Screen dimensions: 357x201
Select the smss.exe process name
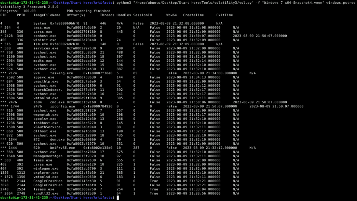pyautogui.click(x=42, y=27)
